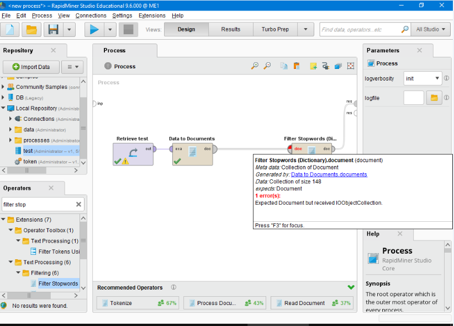
Task: Switch to the Results view
Action: pos(231,29)
